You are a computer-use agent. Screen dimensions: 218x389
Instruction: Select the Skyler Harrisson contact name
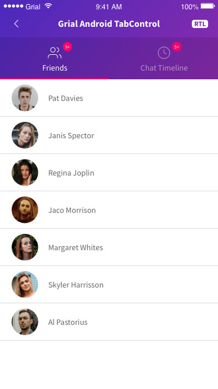[76, 285]
